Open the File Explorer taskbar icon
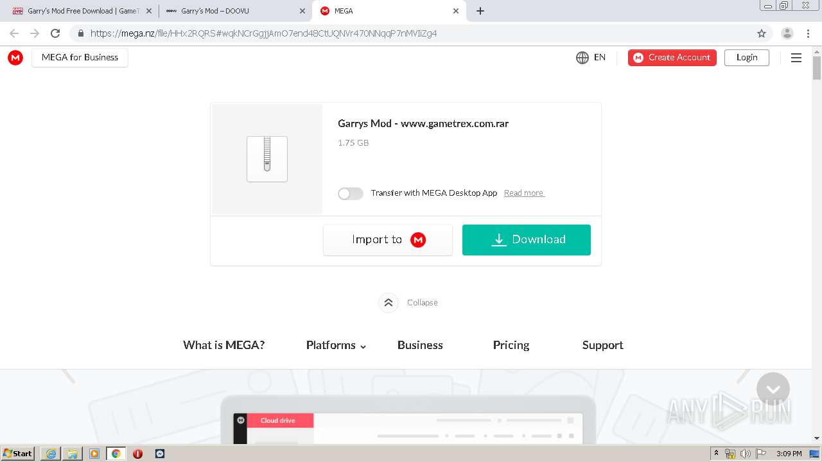The image size is (822, 462). click(x=73, y=454)
